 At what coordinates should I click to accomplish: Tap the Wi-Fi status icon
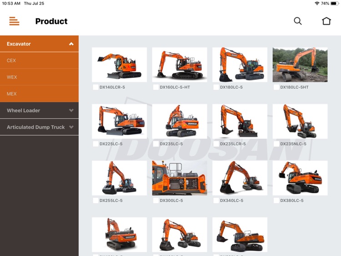click(317, 3)
